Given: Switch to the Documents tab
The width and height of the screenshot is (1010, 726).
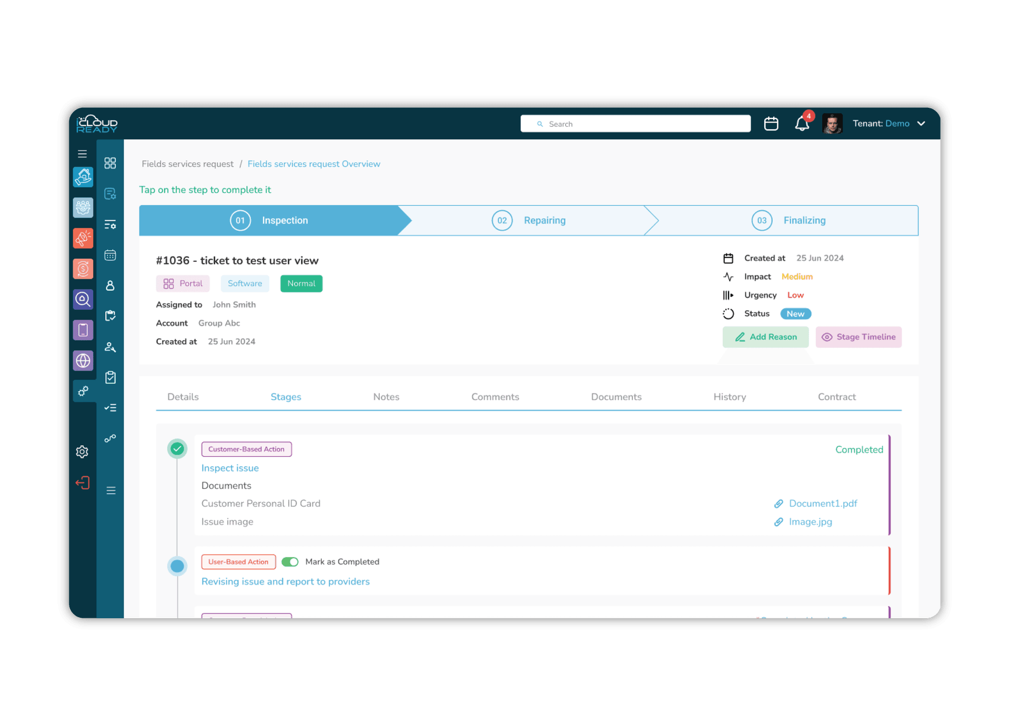Looking at the screenshot, I should 616,396.
